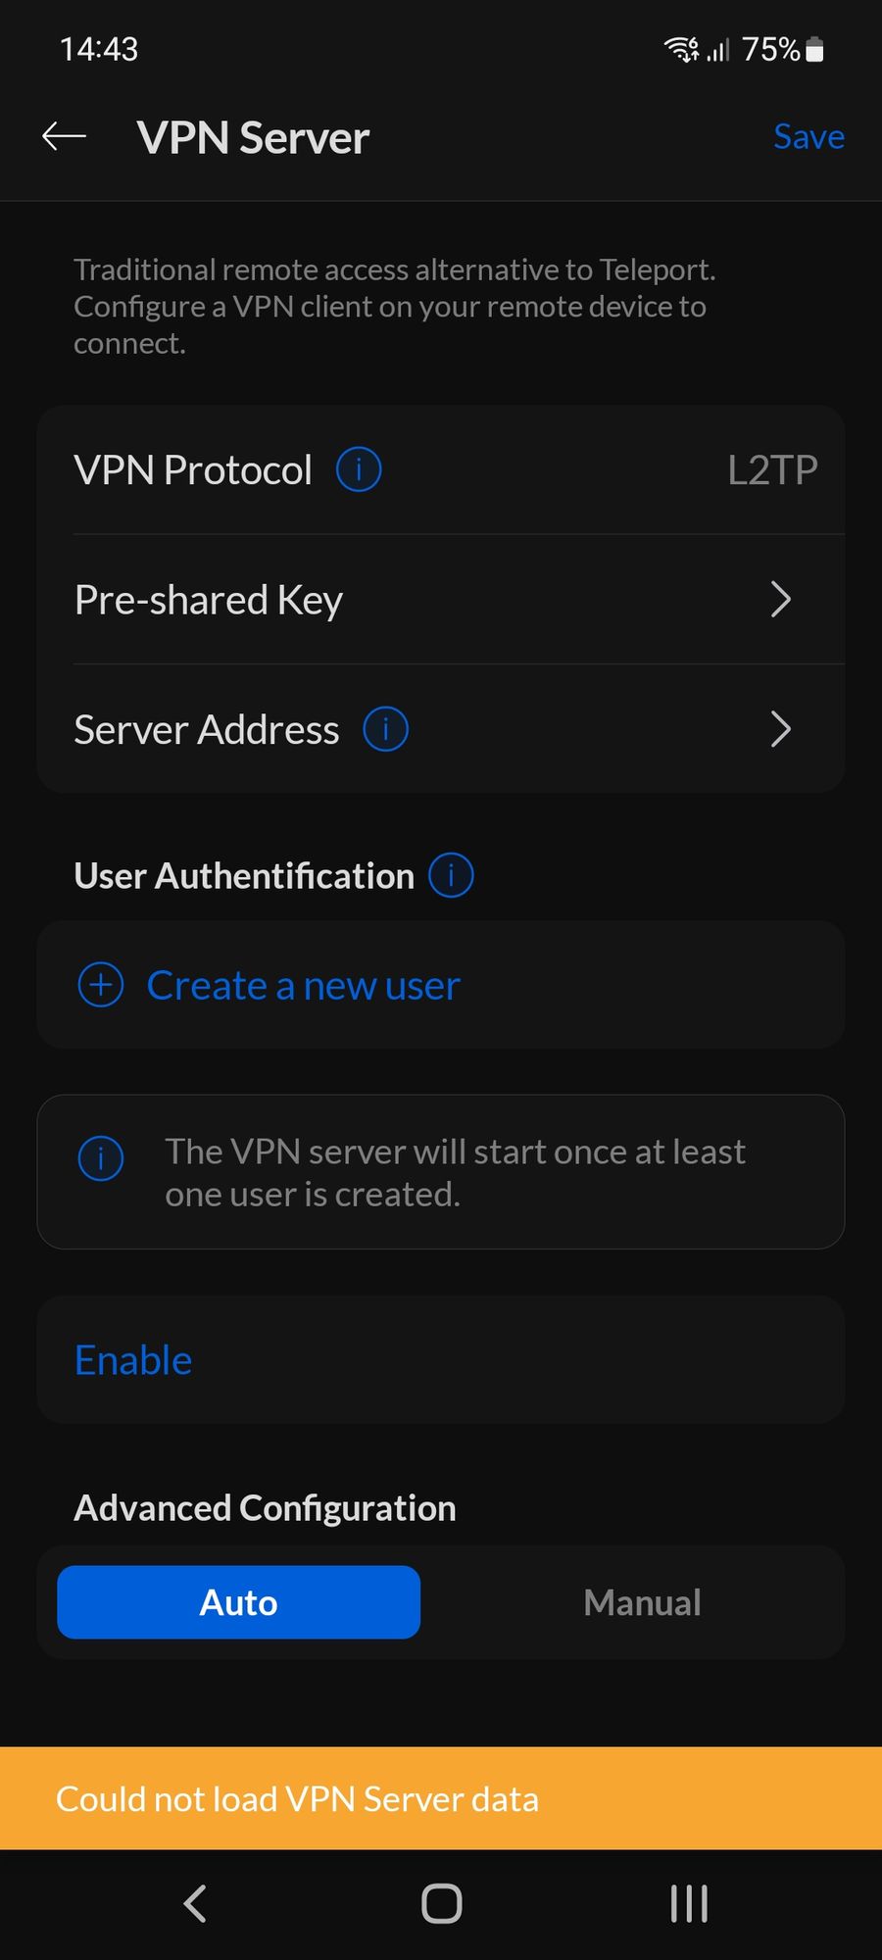Open Server Address info icon
This screenshot has width=882, height=1960.
click(386, 729)
